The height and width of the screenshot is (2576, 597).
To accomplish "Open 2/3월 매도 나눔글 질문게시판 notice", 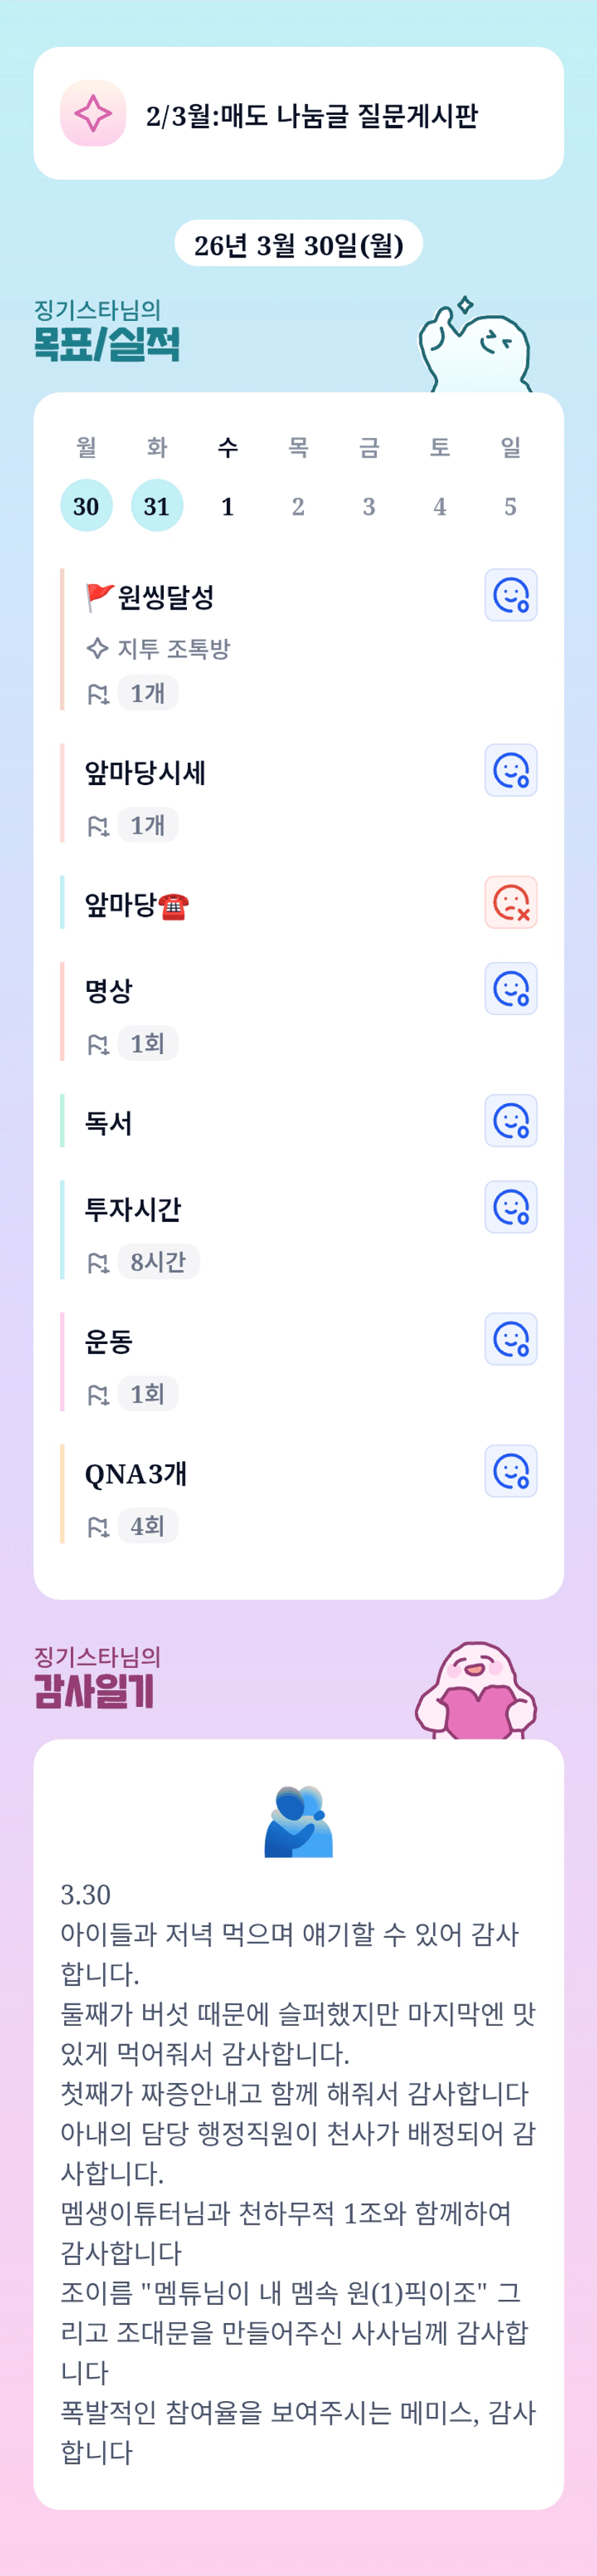I will (311, 116).
